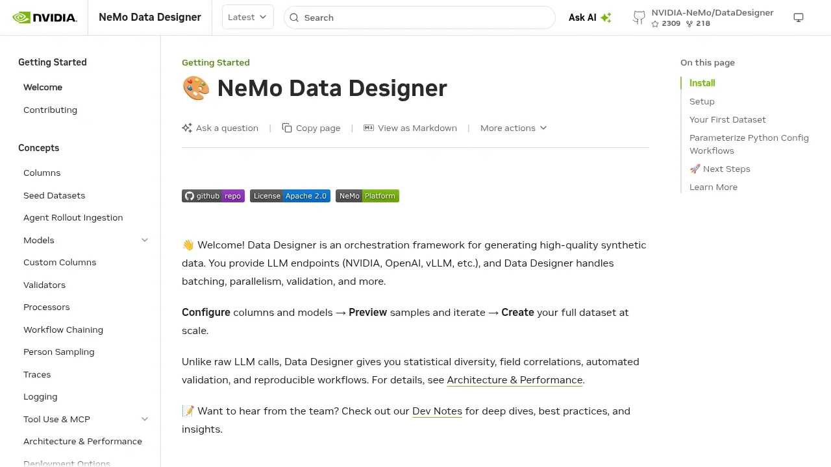
Task: Jump to the Learn More section
Action: coord(713,187)
